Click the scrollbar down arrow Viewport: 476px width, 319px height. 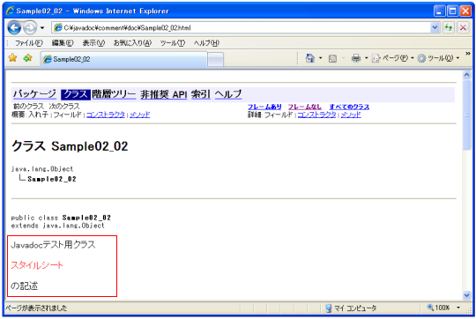pyautogui.click(x=466, y=294)
